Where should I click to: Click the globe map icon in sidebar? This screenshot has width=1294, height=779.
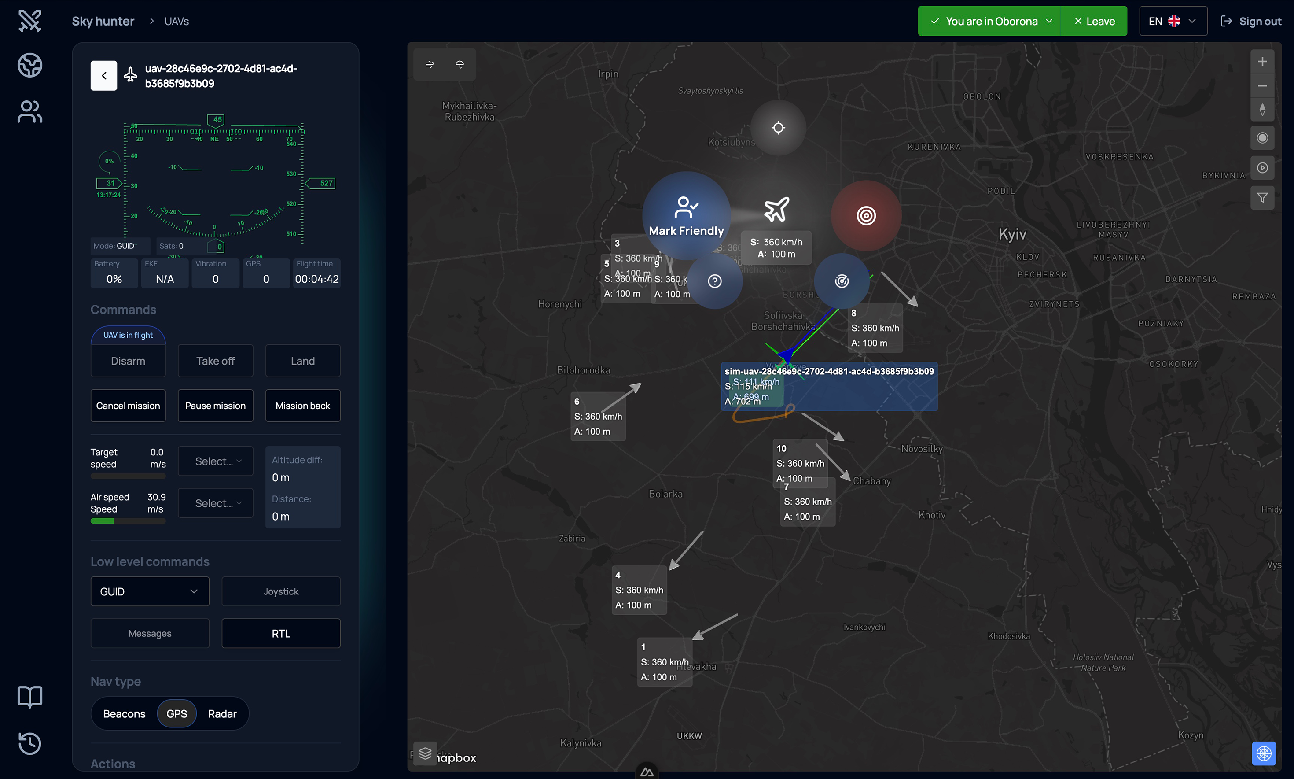[x=30, y=66]
